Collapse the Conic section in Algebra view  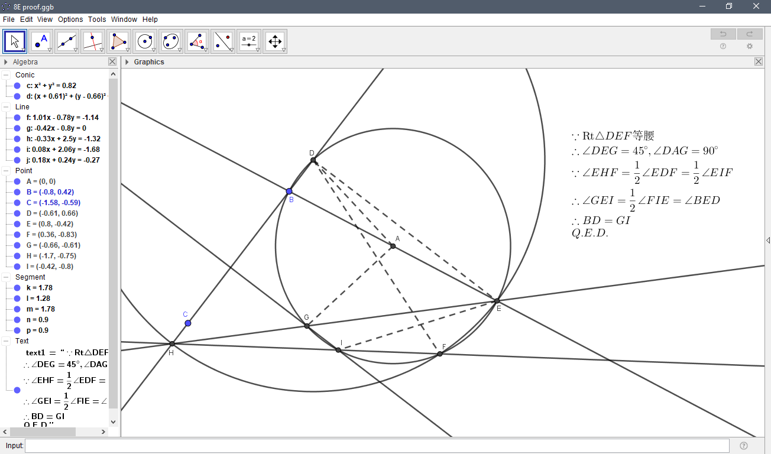click(x=7, y=74)
